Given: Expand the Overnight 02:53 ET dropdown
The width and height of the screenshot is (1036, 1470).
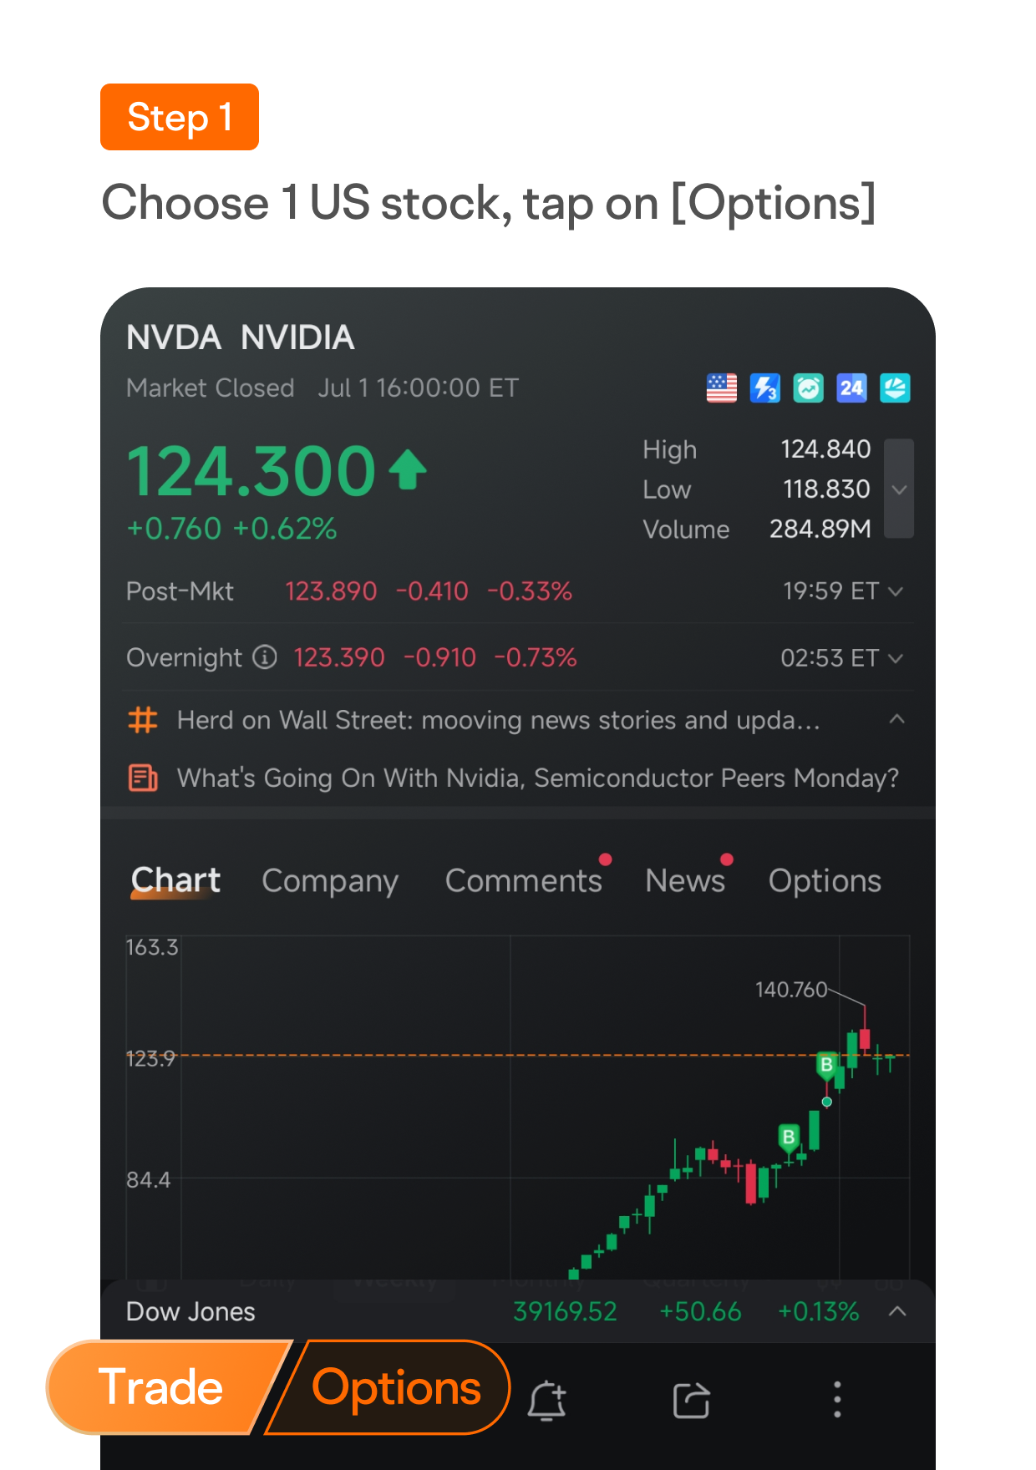Looking at the screenshot, I should pyautogui.click(x=896, y=658).
